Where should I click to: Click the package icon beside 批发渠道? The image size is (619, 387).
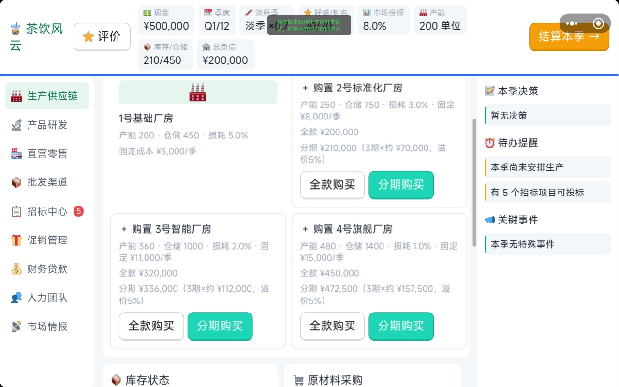pyautogui.click(x=16, y=182)
